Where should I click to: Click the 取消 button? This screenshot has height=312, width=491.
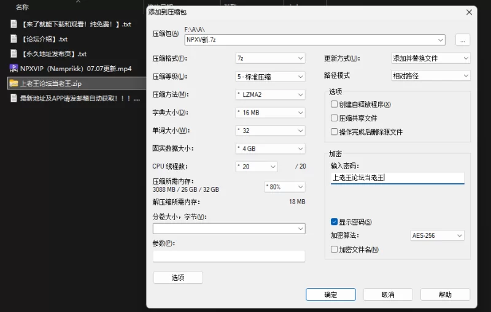click(x=388, y=294)
